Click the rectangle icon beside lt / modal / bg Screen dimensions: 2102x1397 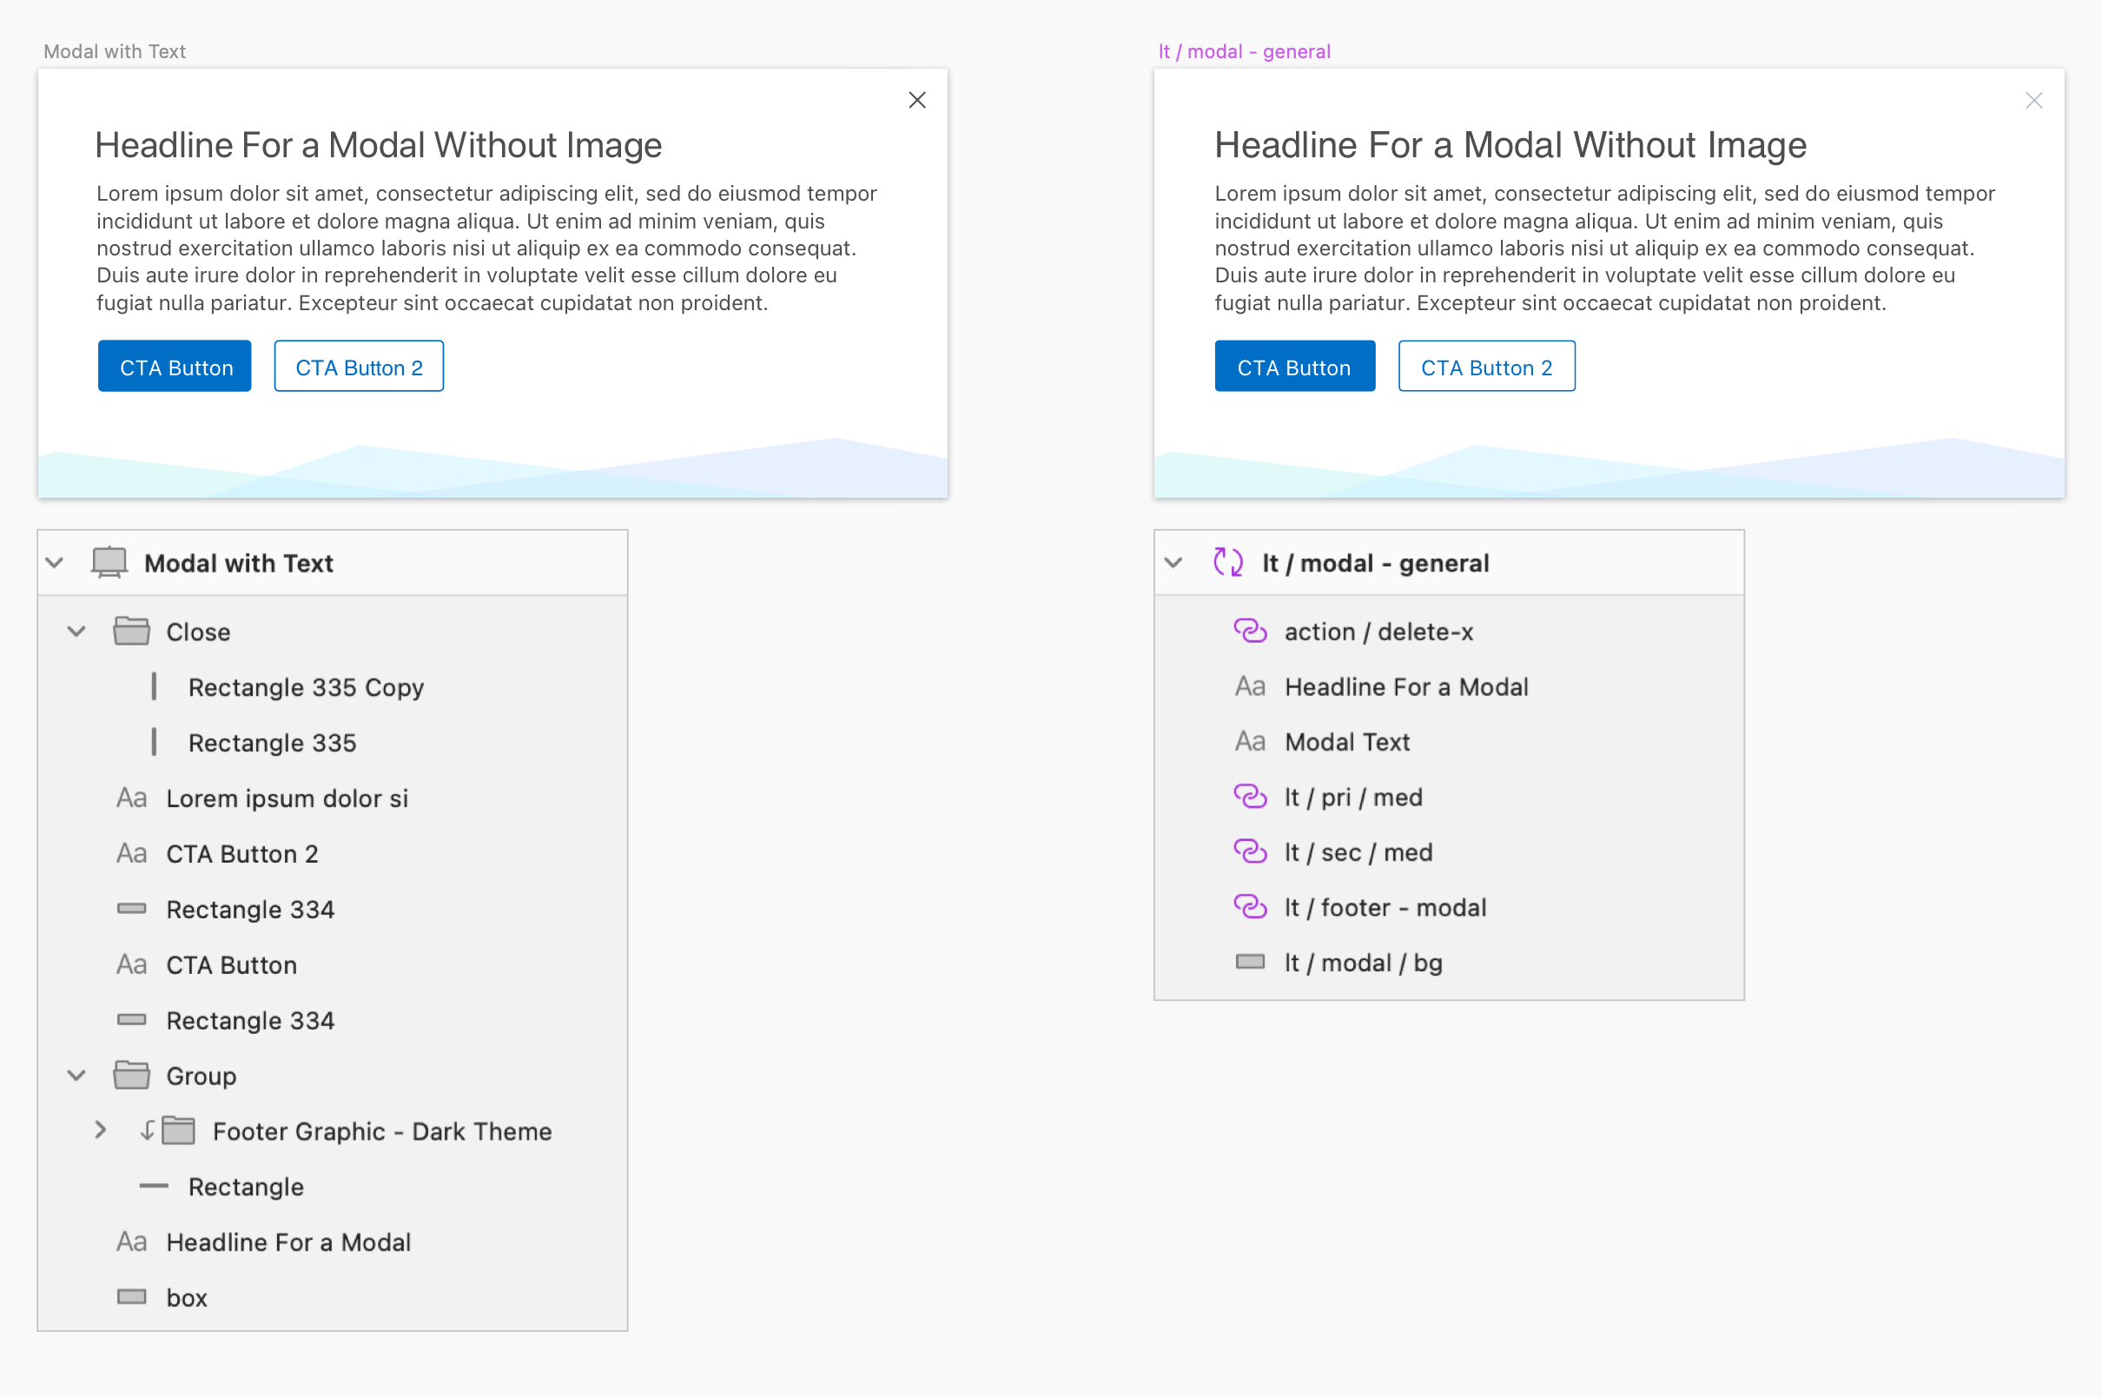pos(1250,963)
